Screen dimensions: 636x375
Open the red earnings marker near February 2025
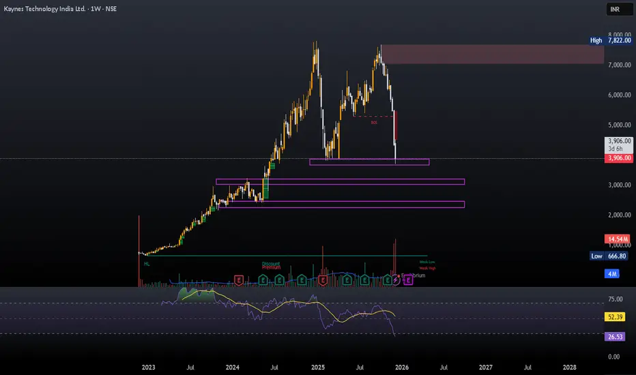pyautogui.click(x=323, y=280)
